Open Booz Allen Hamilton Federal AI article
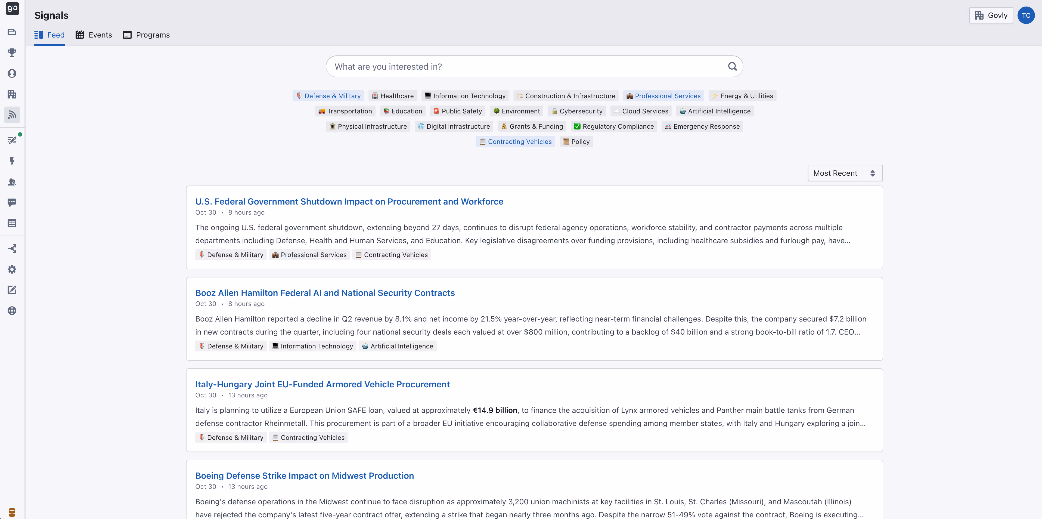Screen dimensions: 1042x519 click(x=325, y=293)
